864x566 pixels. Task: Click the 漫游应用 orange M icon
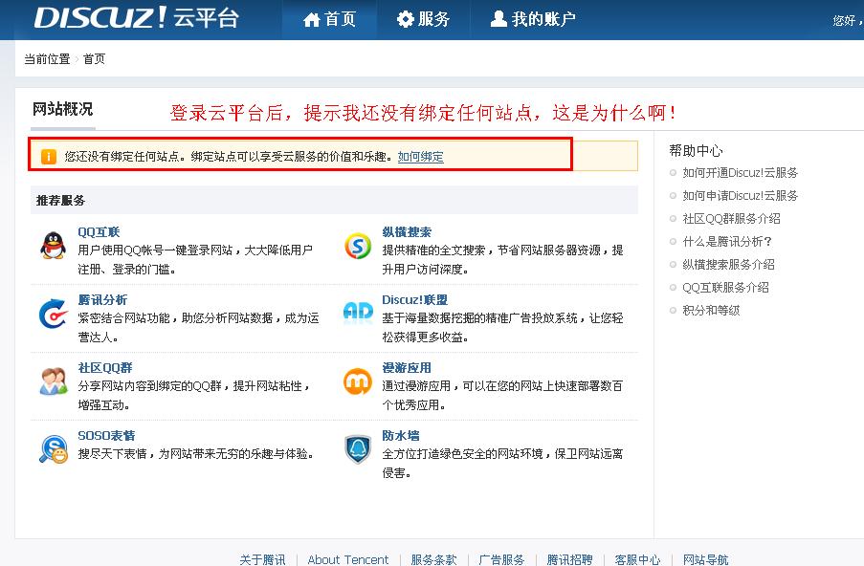[x=358, y=381]
